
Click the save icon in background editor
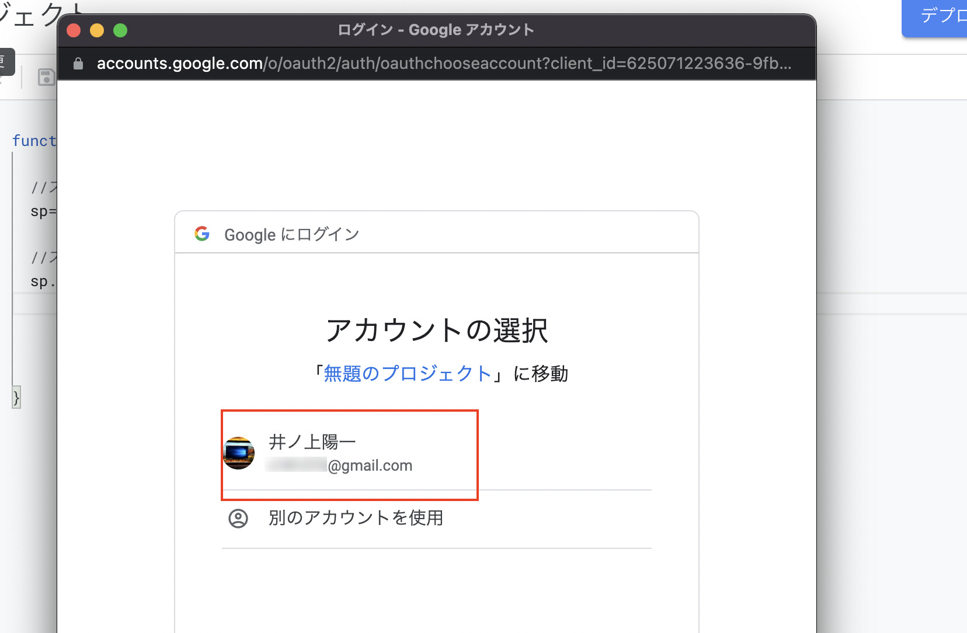[x=46, y=77]
